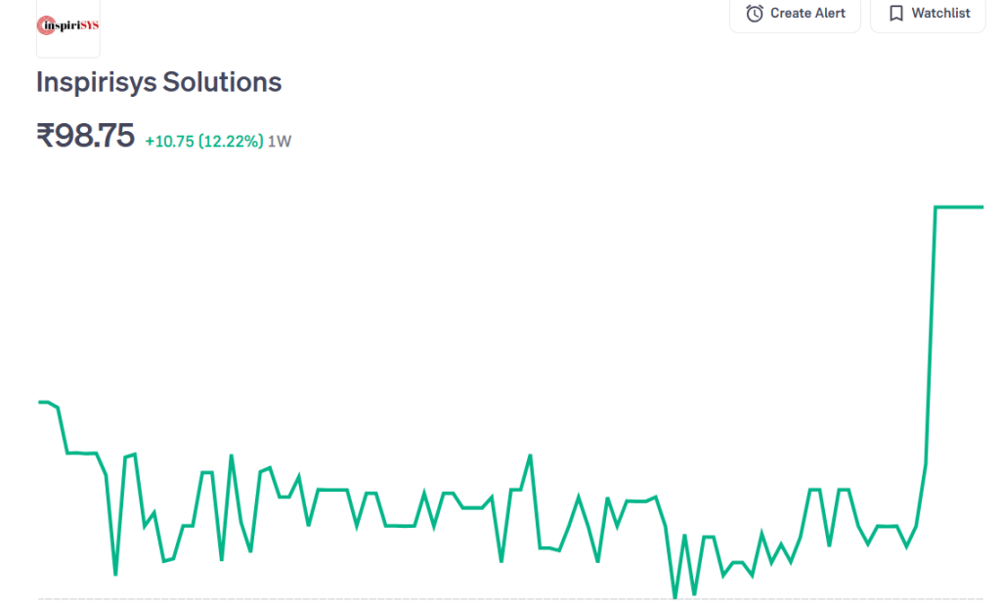The image size is (1001, 607).
Task: Click the word Inspirisys in the heading
Action: coord(96,82)
